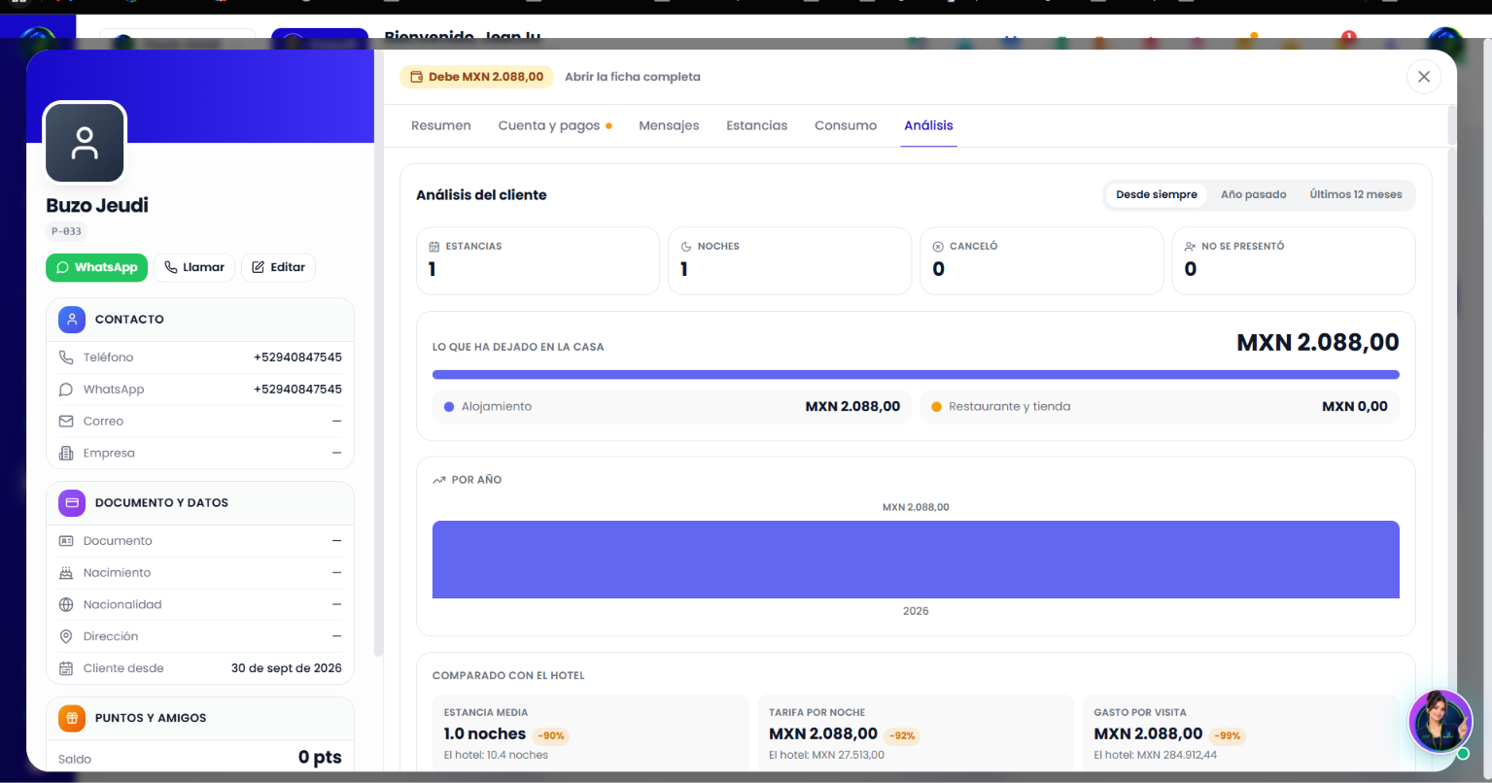
Task: Click the Teléfono handset icon
Action: 66,357
